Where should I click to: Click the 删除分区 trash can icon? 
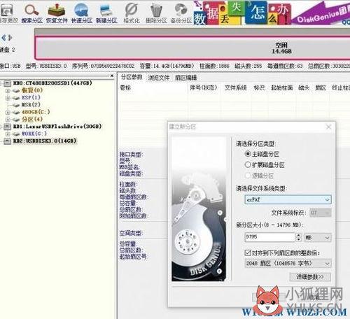click(156, 13)
